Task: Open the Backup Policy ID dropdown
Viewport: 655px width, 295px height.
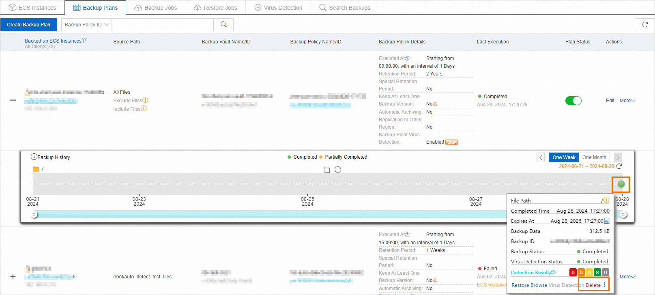Action: click(87, 25)
